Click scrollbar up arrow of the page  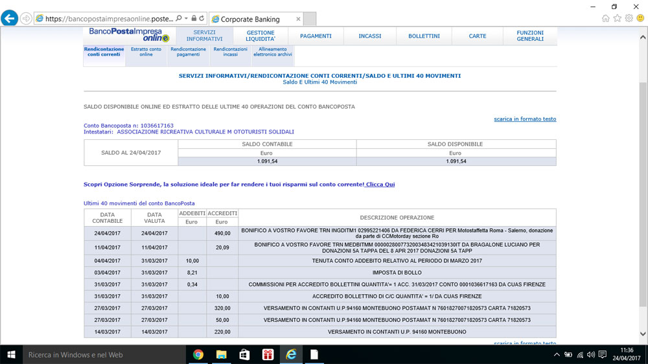tap(643, 38)
